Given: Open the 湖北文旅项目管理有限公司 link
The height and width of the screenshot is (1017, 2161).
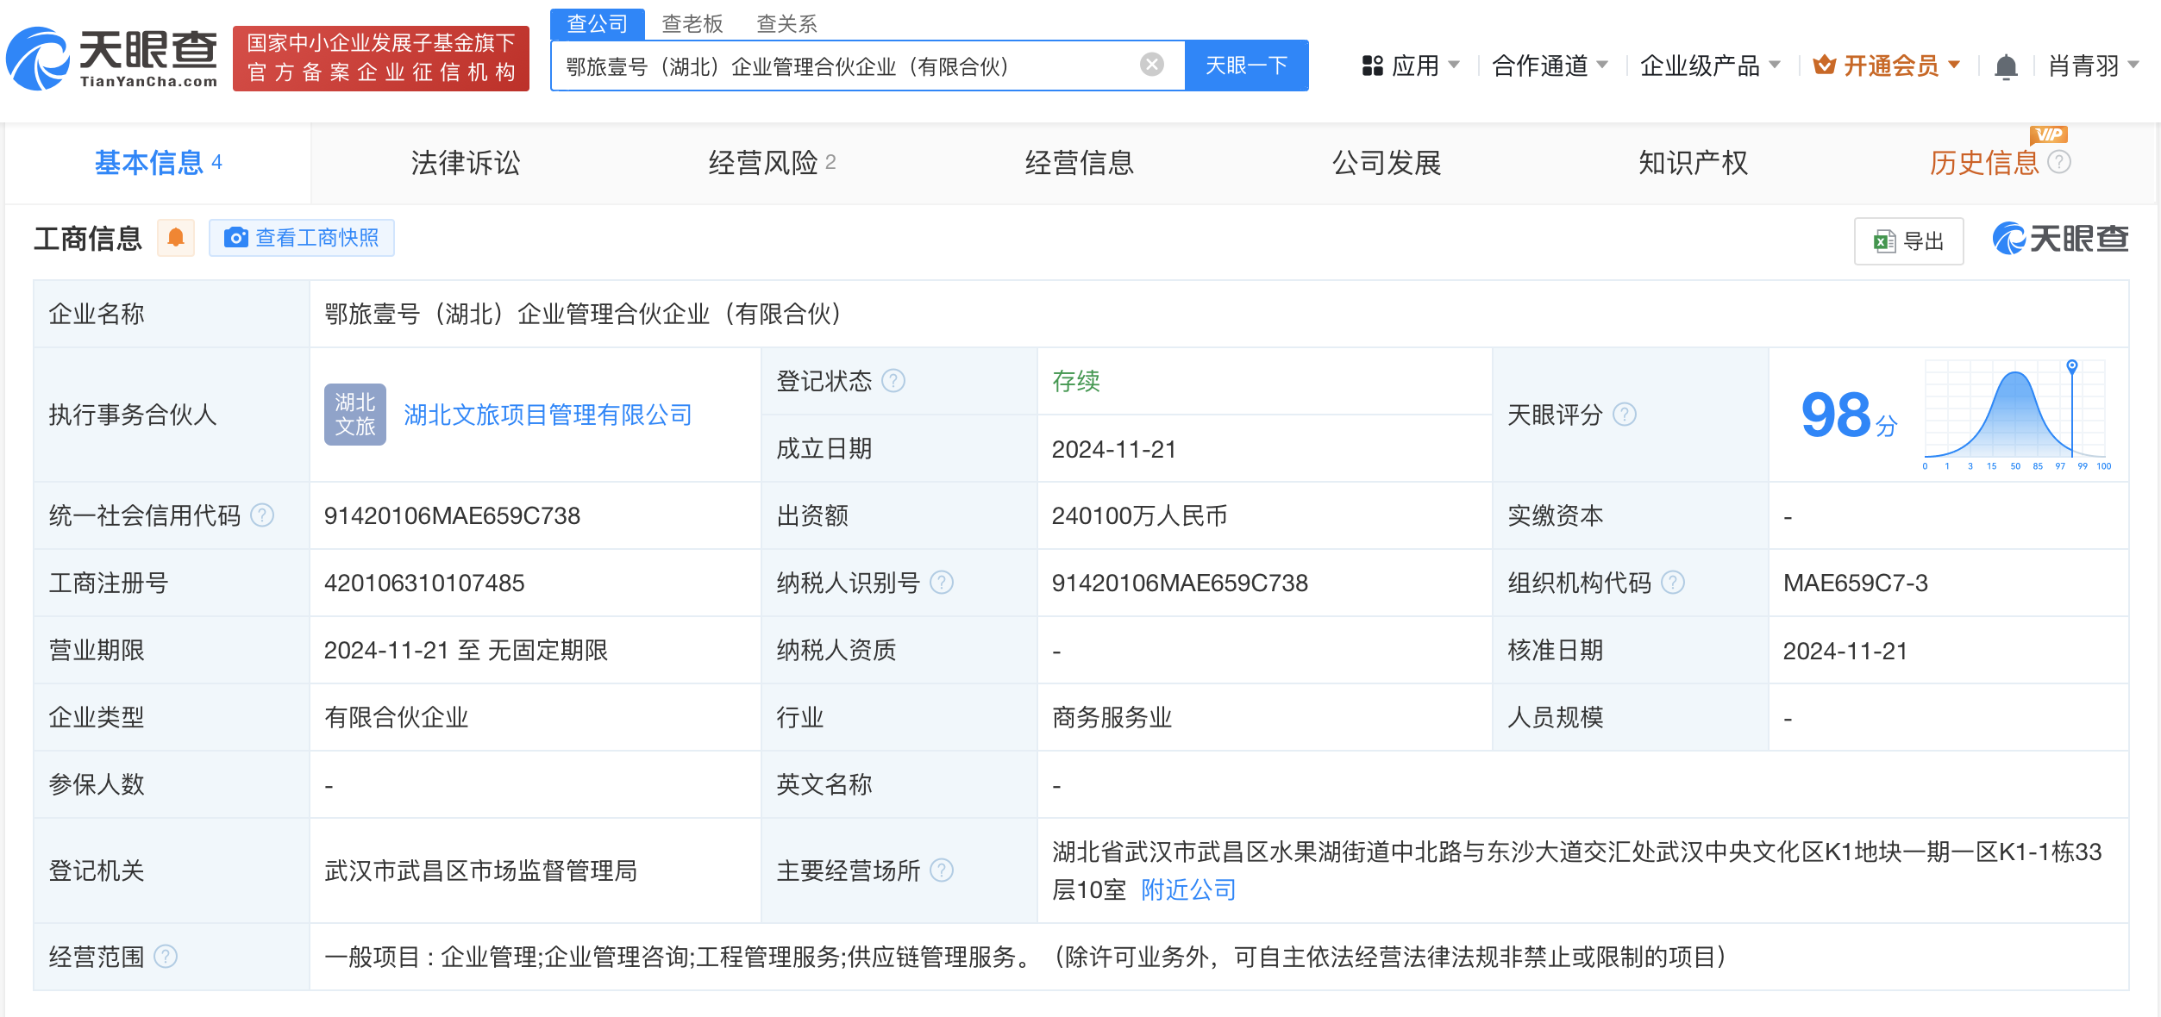Looking at the screenshot, I should 548,415.
